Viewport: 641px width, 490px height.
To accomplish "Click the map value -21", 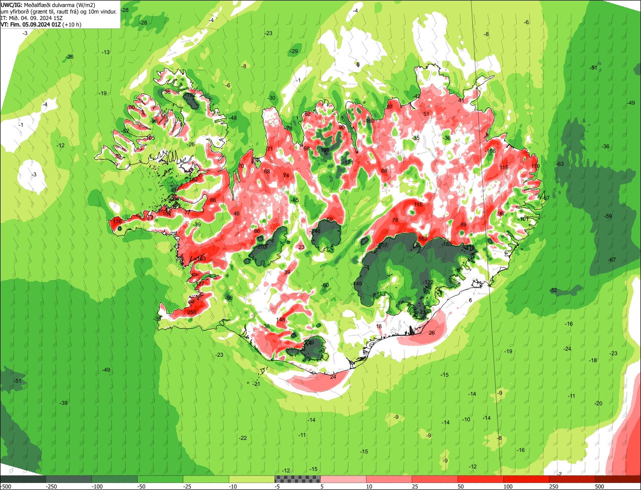I will 256,384.
